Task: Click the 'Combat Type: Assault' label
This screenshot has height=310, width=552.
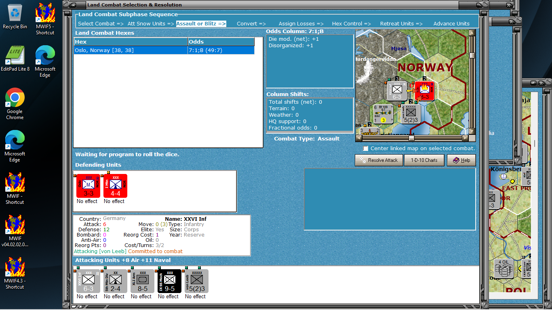Action: pos(307,139)
